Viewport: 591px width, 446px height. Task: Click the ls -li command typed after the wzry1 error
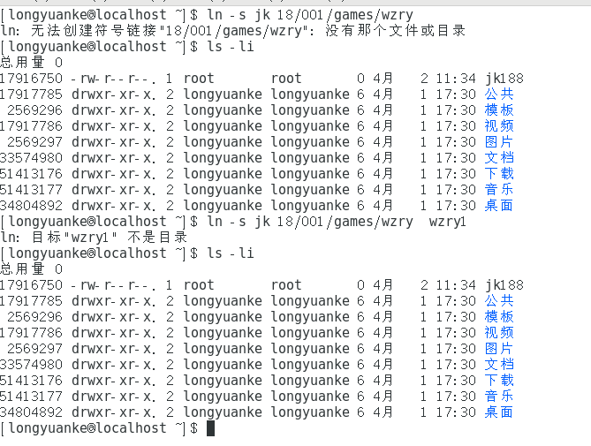tap(231, 253)
